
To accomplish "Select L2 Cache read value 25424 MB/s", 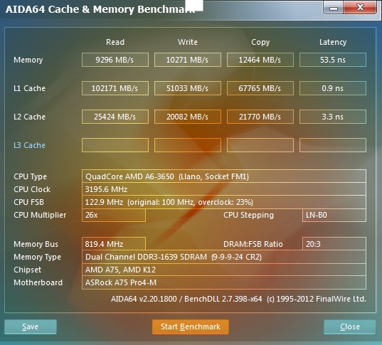I will tap(115, 117).
